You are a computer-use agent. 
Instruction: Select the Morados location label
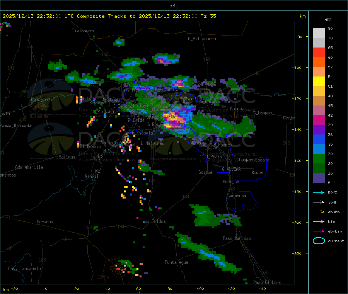click(45, 222)
